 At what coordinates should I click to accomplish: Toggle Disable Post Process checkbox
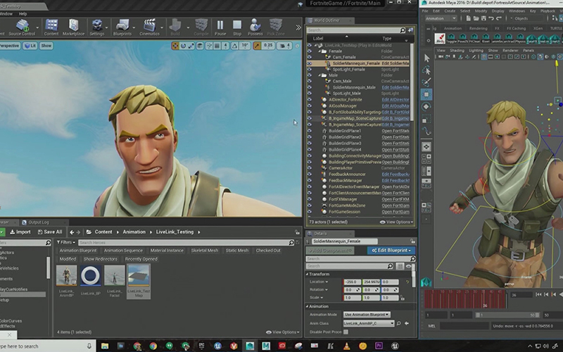[x=346, y=332]
